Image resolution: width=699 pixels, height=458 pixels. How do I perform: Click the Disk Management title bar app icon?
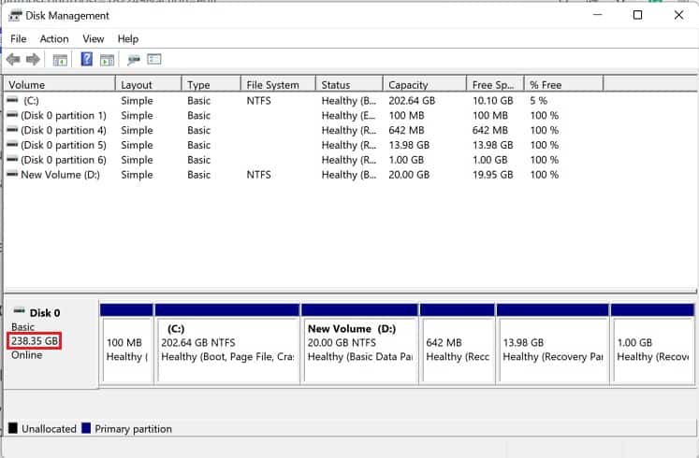[15, 16]
